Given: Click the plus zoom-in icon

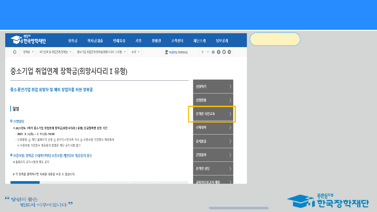Looking at the screenshot, I should pos(202,52).
